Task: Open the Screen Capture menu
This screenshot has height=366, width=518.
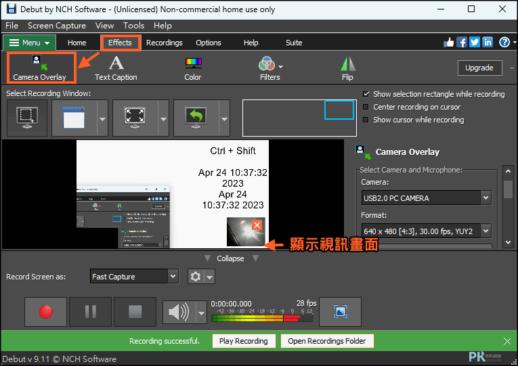Action: [x=57, y=26]
